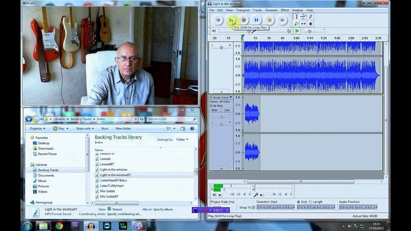Click the Skip to End button
Screen dimensions: 411x231
point(283,20)
